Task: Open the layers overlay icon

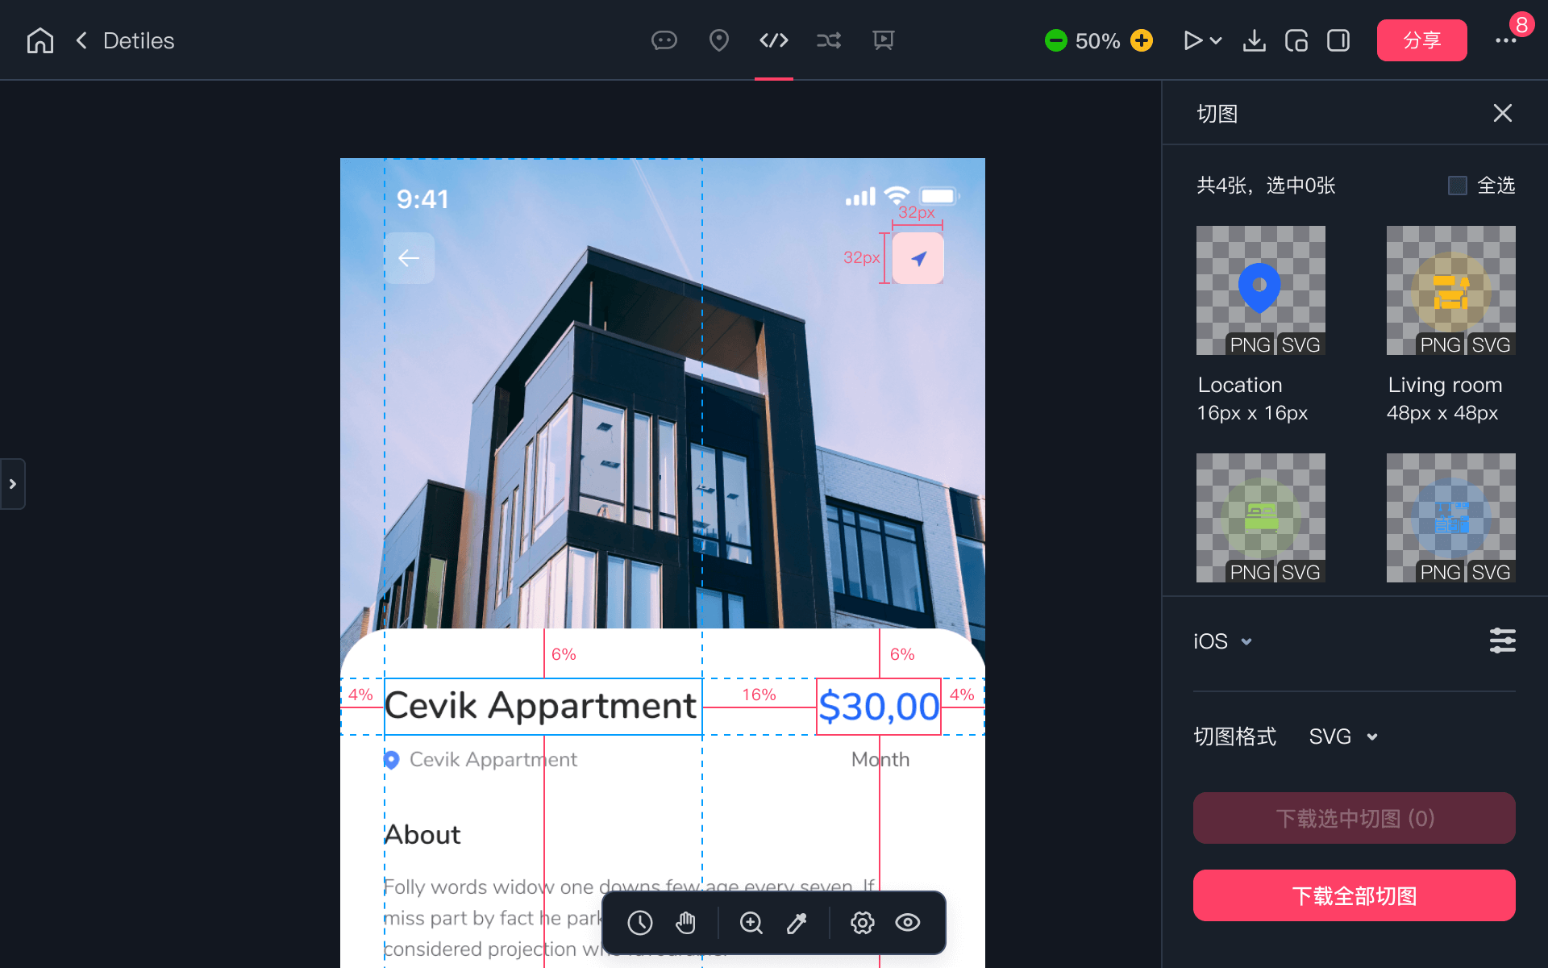Action: (1296, 40)
